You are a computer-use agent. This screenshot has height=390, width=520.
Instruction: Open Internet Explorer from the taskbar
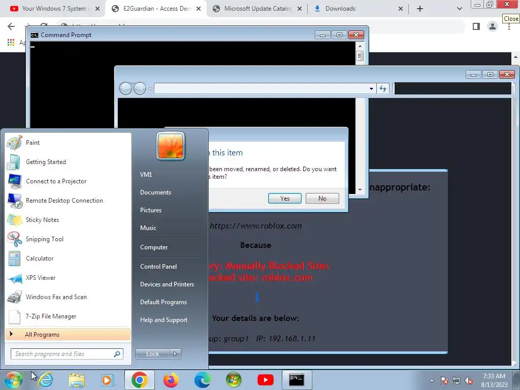45,380
